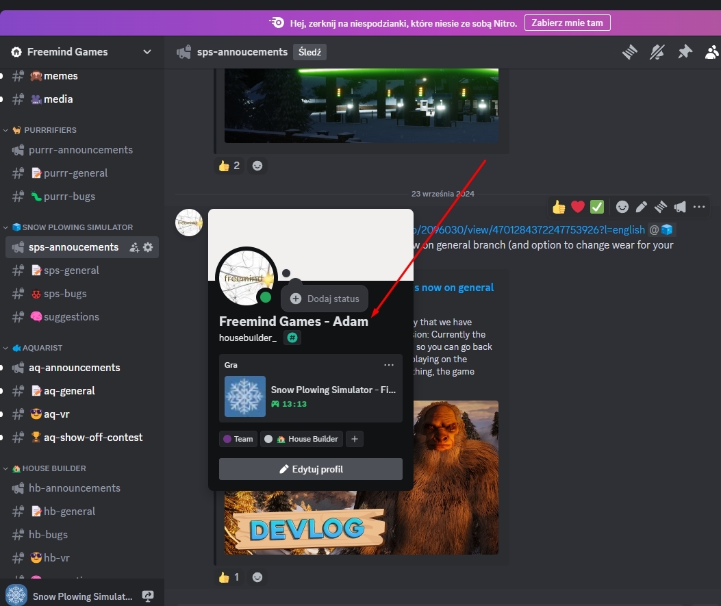The width and height of the screenshot is (721, 606).
Task: Switch to the aq-announcements channel
Action: [x=74, y=368]
